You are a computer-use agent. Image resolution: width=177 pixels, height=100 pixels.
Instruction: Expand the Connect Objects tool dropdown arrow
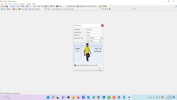(16, 6)
